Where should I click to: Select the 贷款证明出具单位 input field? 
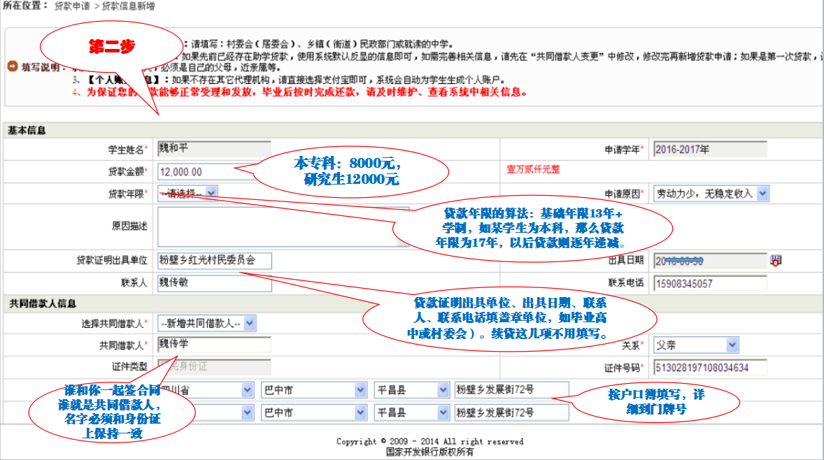[214, 261]
